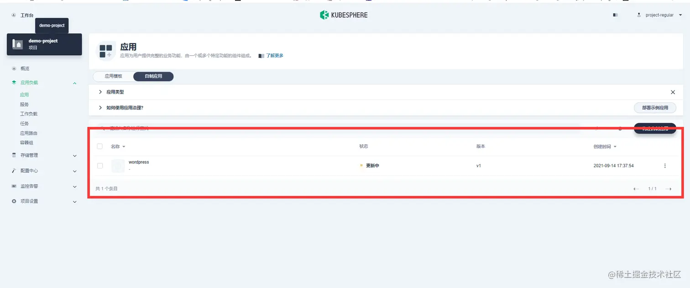Image resolution: width=690 pixels, height=288 pixels.
Task: Open the 了解更多 link
Action: [275, 56]
